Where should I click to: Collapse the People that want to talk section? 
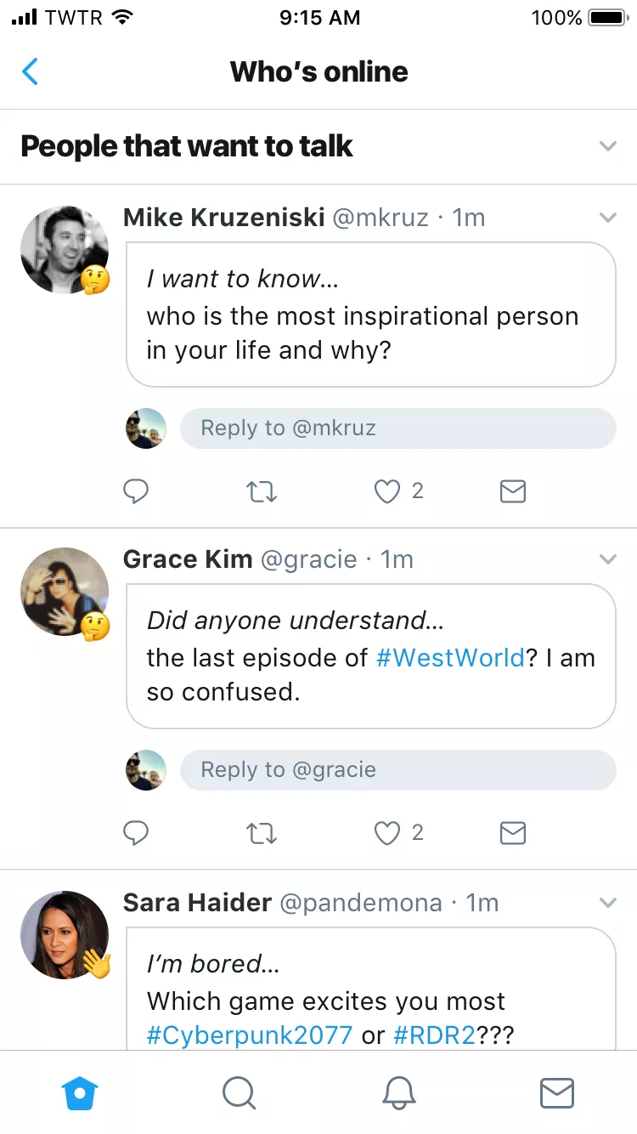[x=607, y=146]
